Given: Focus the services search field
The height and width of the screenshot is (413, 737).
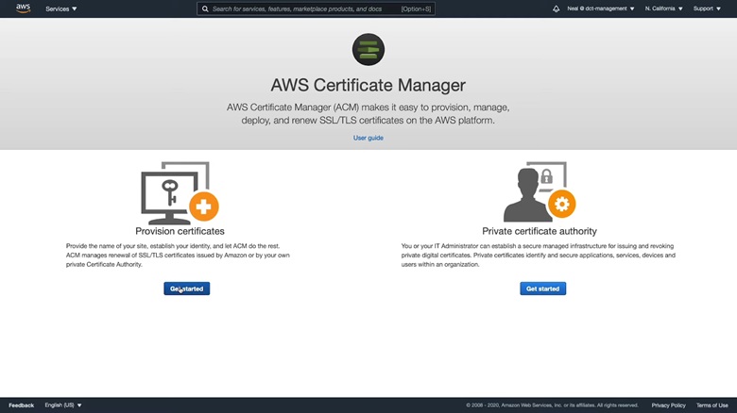Looking at the screenshot, I should click(316, 8).
